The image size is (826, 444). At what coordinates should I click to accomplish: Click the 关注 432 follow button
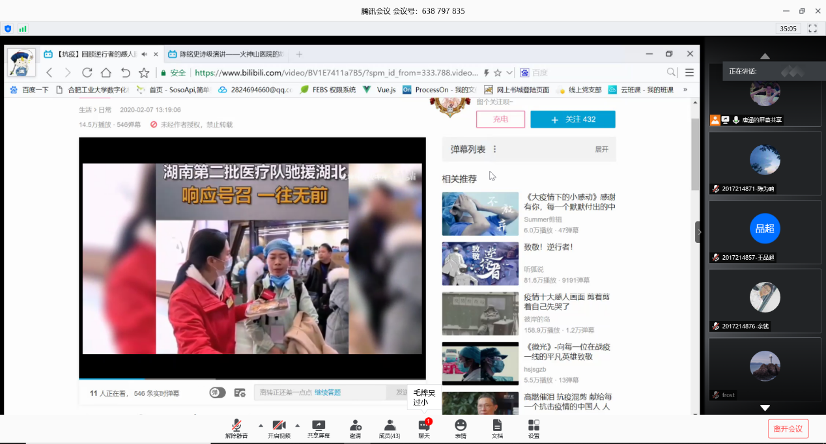tap(573, 120)
